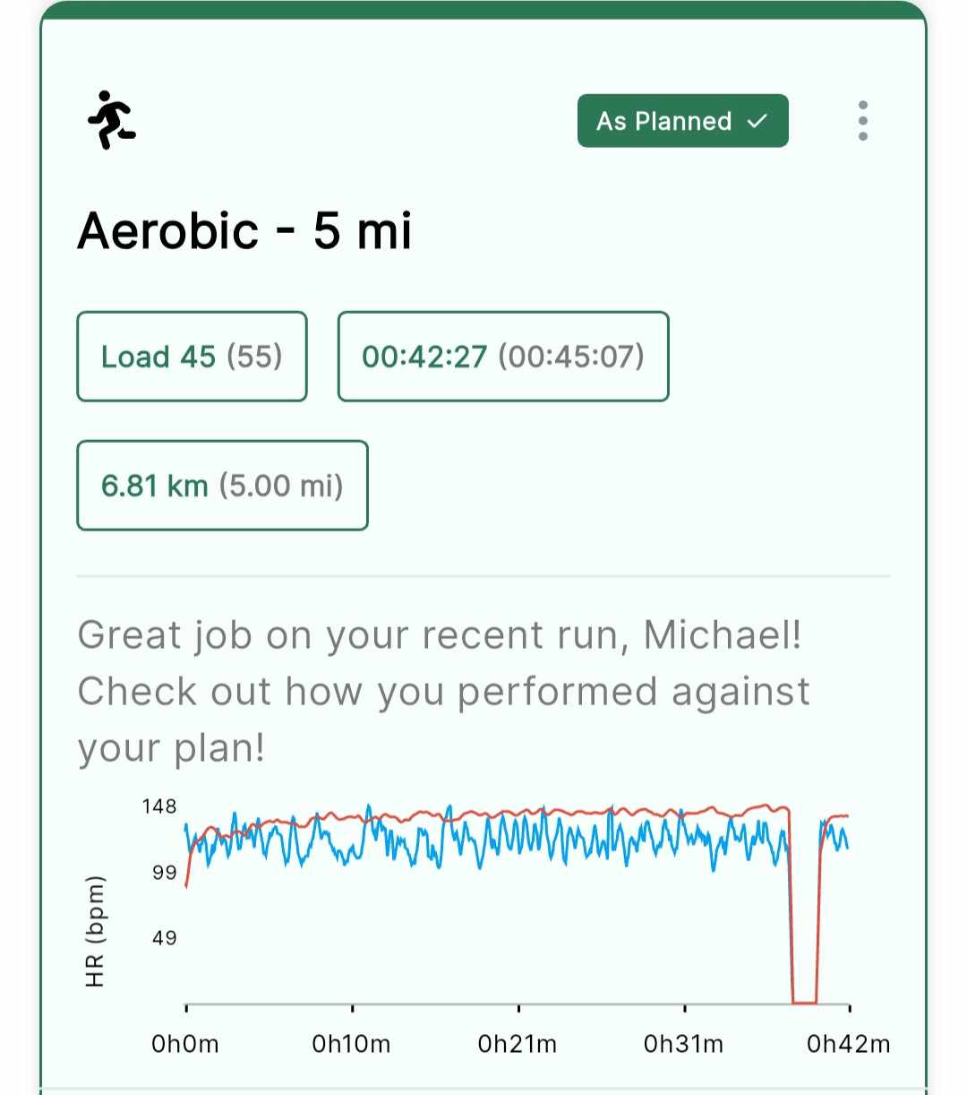Tap the 0h10m time axis marker
The image size is (967, 1095).
pyautogui.click(x=351, y=1044)
